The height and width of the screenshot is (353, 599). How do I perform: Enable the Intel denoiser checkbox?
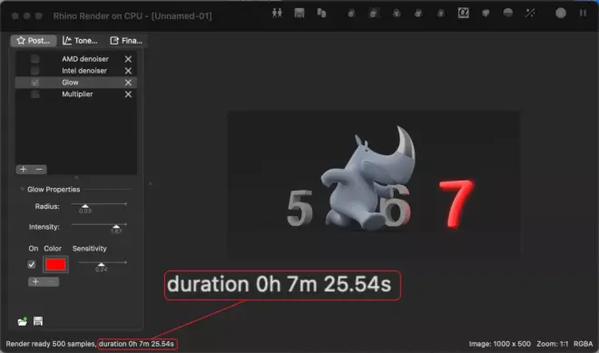(34, 71)
